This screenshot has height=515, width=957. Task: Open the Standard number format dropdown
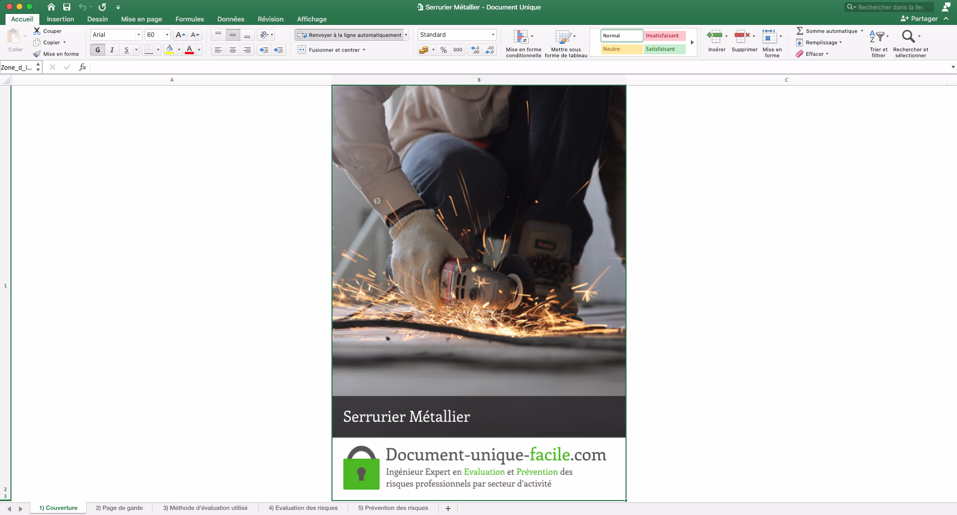(493, 35)
